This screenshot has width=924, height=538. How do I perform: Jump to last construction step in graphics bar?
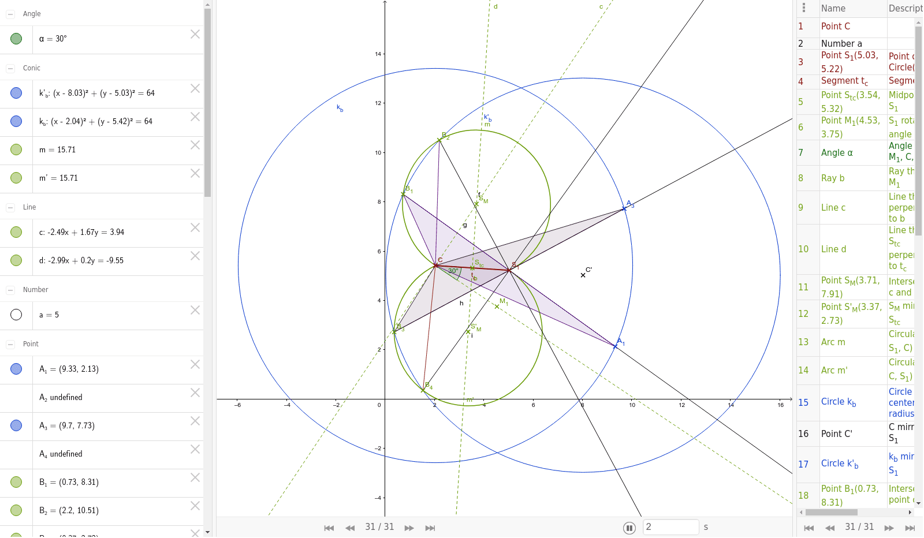pyautogui.click(x=430, y=528)
